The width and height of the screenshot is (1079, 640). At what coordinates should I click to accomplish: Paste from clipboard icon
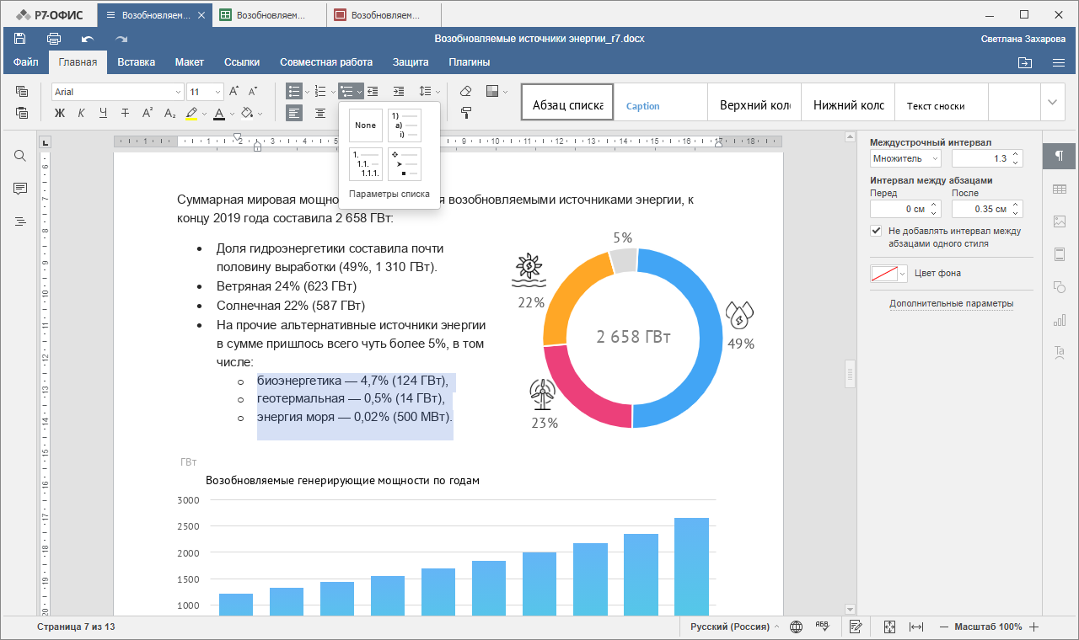coord(22,113)
